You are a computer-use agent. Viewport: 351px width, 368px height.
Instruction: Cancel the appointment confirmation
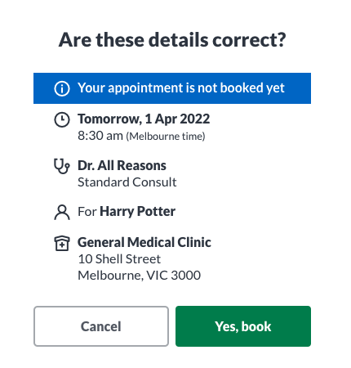(101, 326)
